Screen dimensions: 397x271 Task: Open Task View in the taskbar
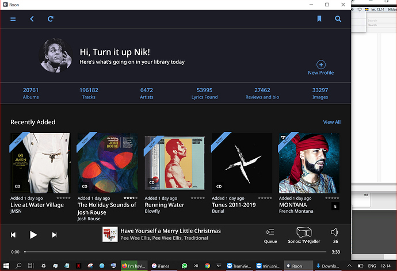pyautogui.click(x=30, y=266)
